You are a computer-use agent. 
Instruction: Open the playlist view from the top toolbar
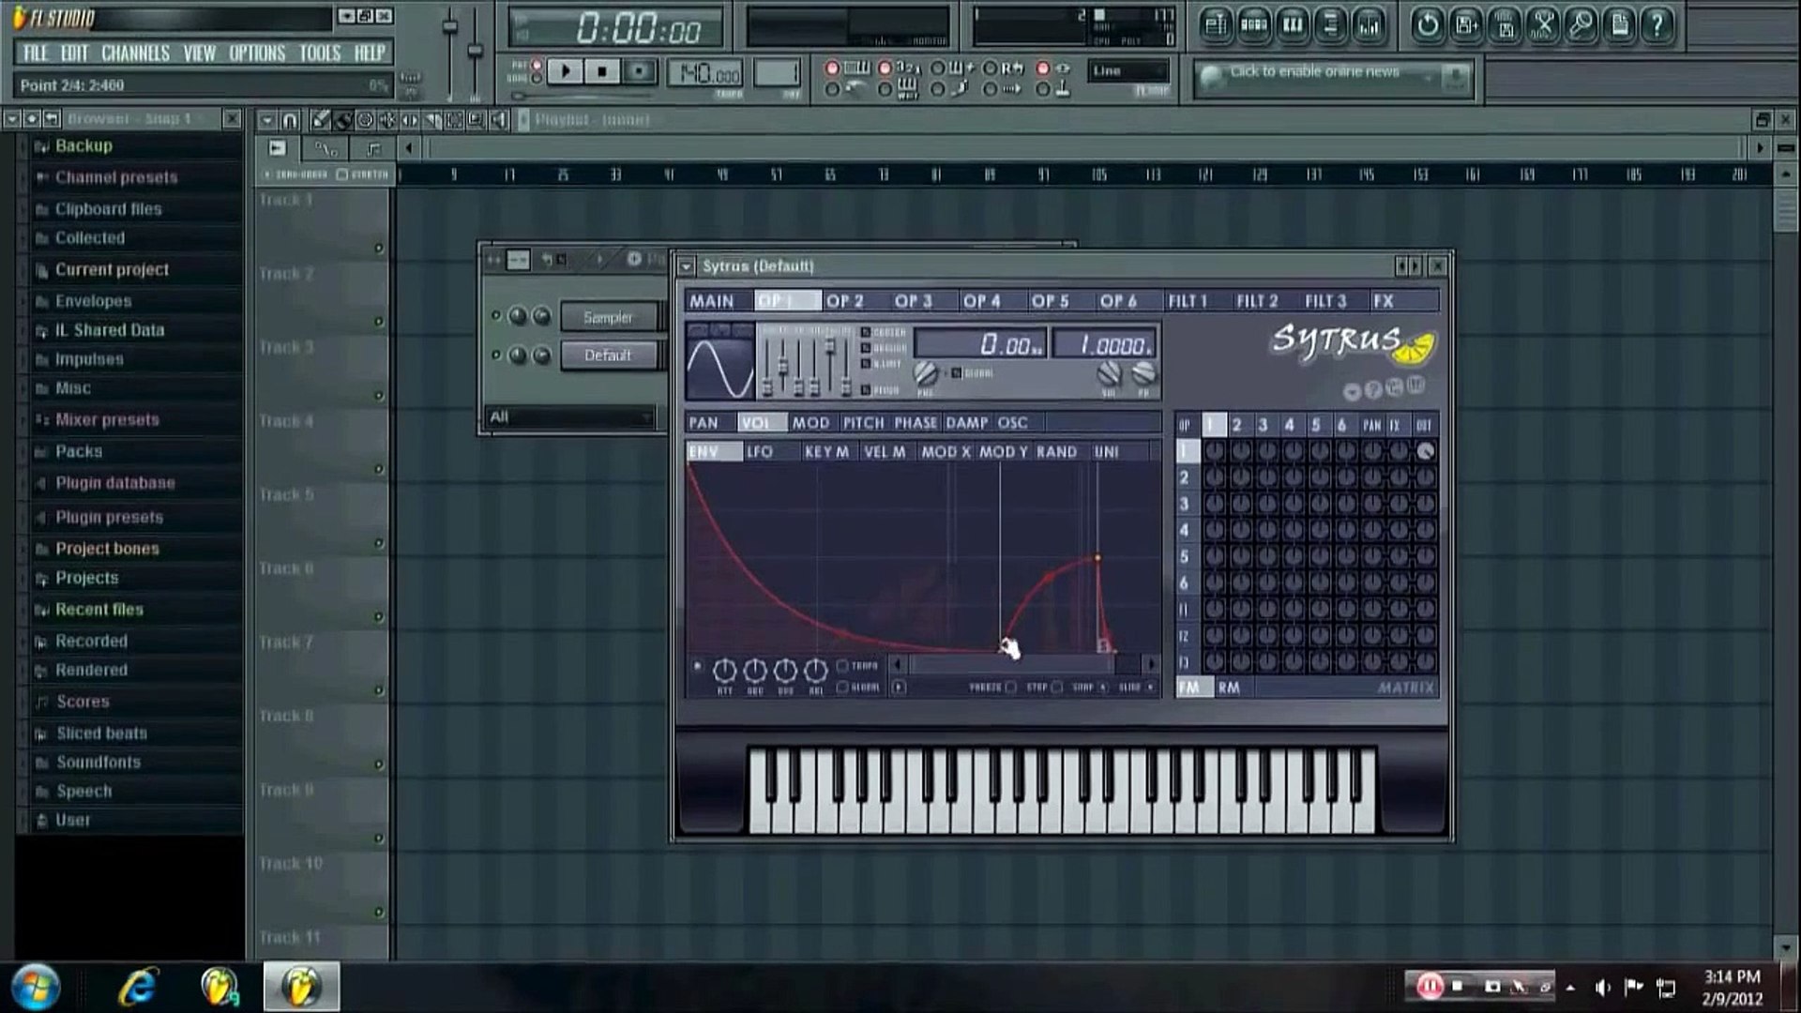pyautogui.click(x=1216, y=25)
